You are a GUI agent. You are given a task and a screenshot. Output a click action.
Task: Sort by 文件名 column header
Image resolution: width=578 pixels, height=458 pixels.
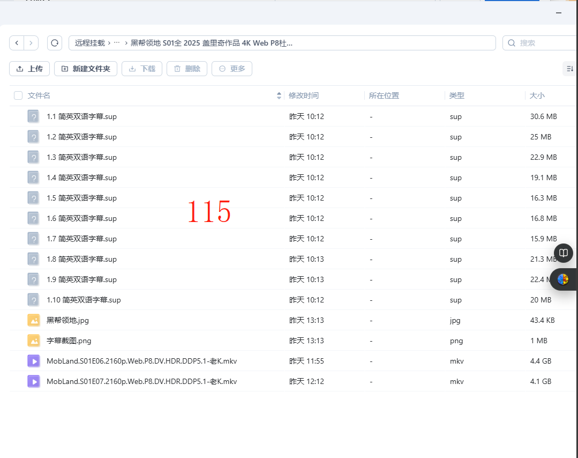pos(39,95)
